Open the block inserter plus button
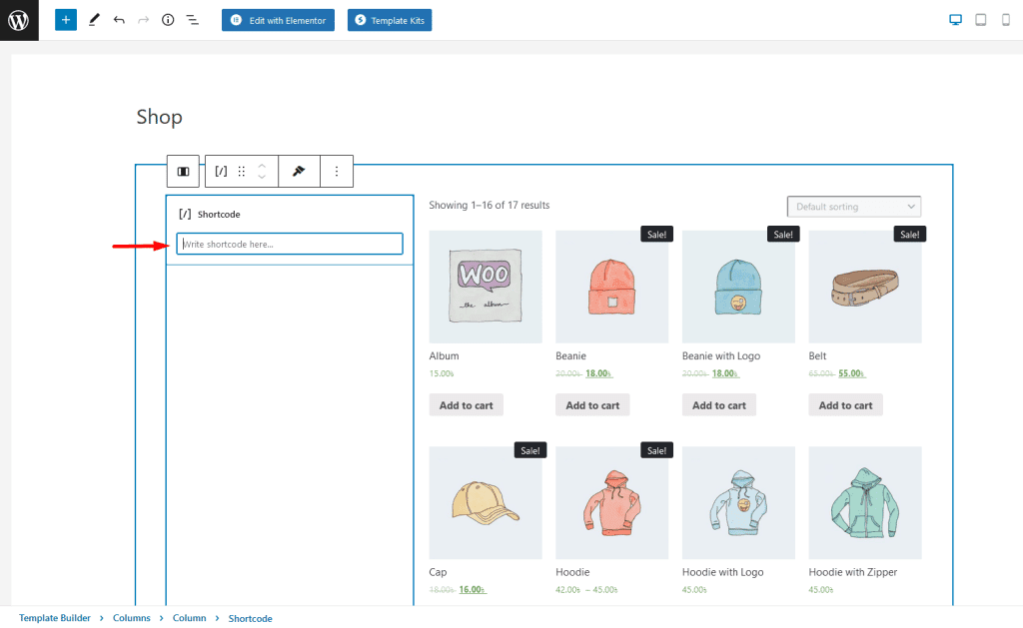 tap(66, 20)
